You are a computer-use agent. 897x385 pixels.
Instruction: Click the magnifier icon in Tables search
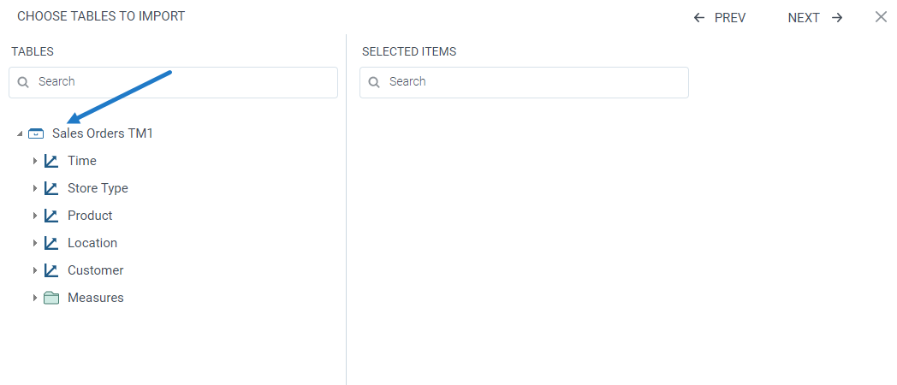[23, 82]
